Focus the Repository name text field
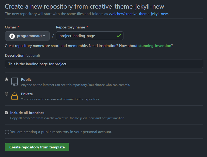This screenshot has width=207, height=157. point(86,36)
